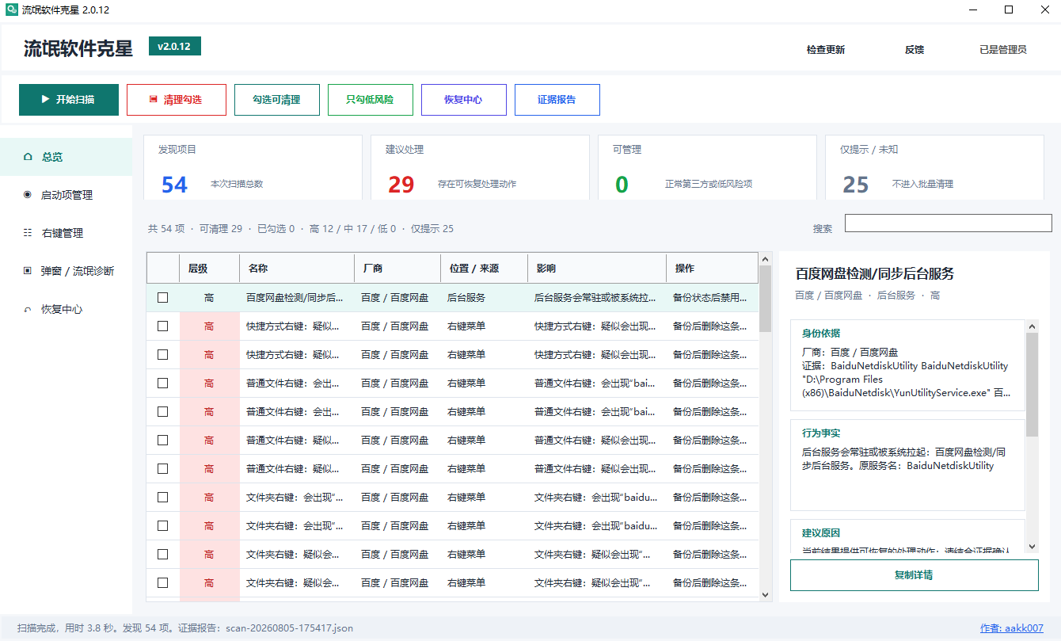Switch to the 总览 overview sidebar item
1061x641 pixels.
coord(67,157)
